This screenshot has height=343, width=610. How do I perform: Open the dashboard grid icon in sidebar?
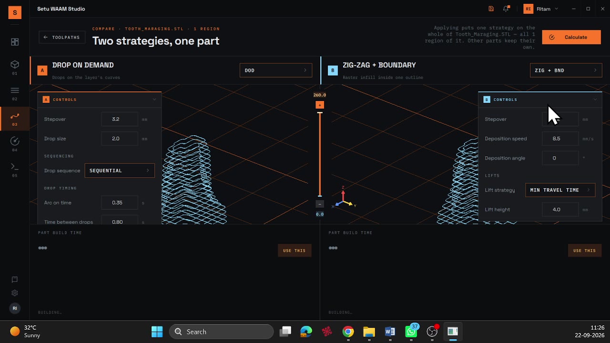(15, 42)
